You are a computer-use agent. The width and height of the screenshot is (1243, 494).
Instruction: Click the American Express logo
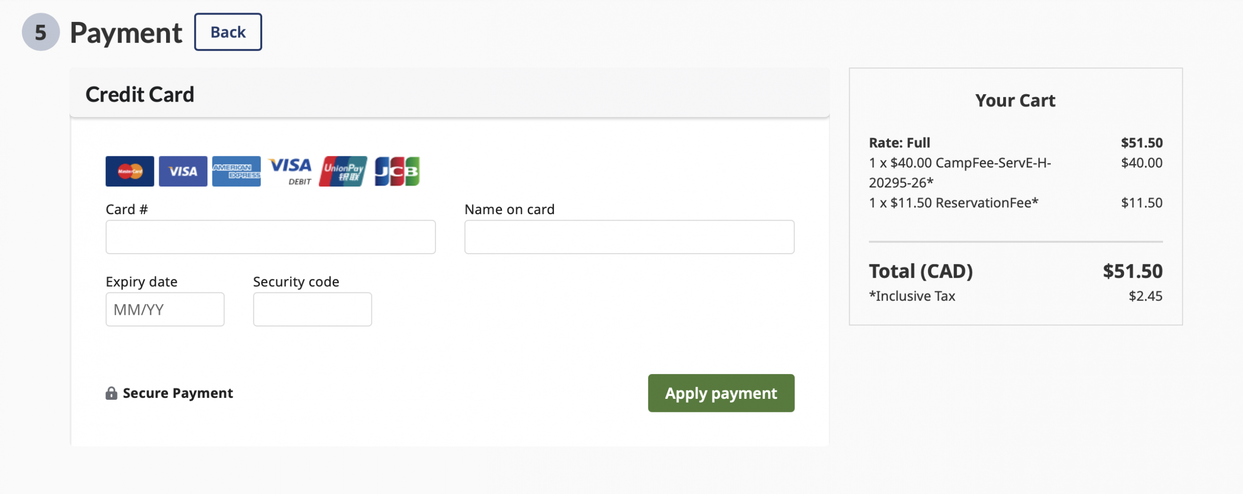[x=236, y=171]
